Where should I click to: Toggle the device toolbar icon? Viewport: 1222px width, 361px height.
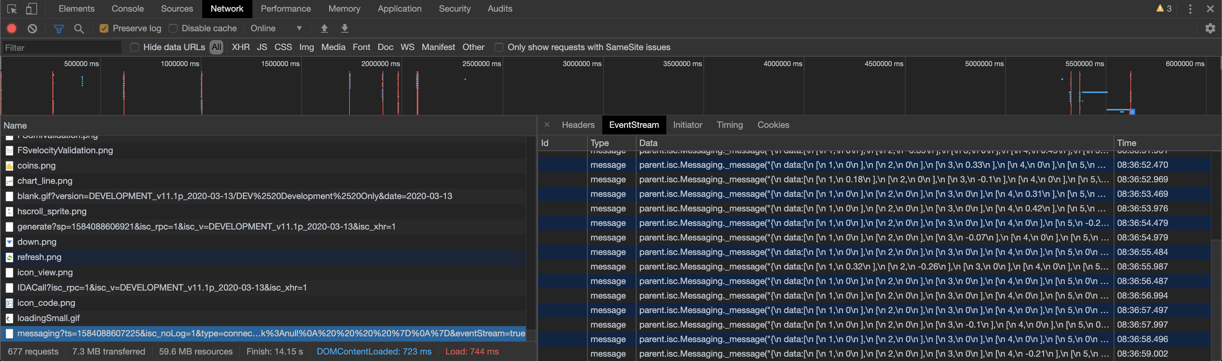[31, 9]
